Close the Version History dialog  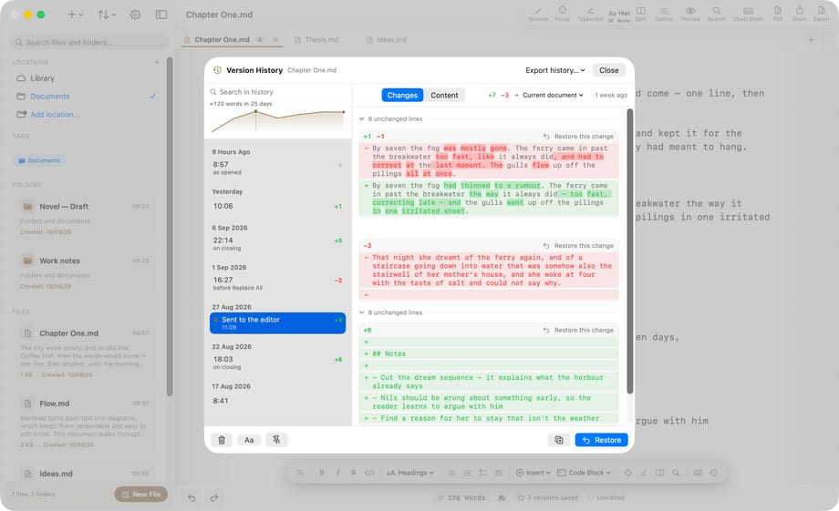click(x=608, y=70)
